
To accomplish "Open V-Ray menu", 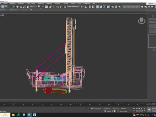I will tap(79, 4).
